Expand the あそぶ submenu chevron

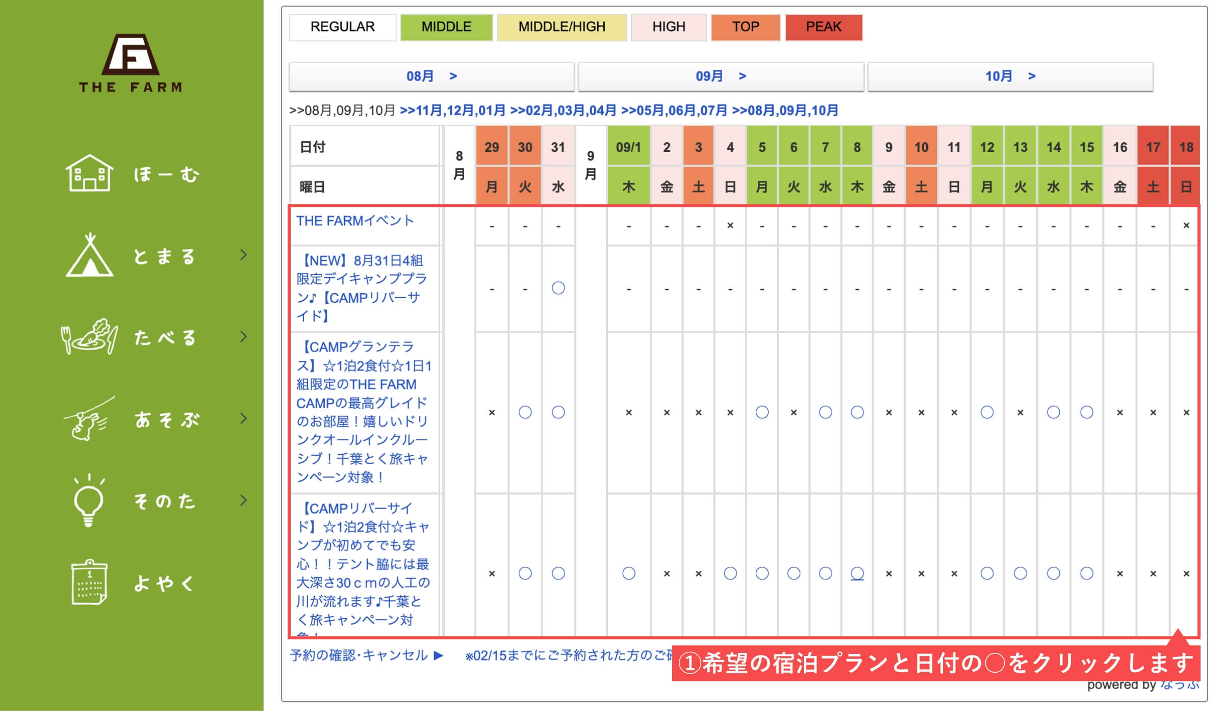tap(243, 418)
